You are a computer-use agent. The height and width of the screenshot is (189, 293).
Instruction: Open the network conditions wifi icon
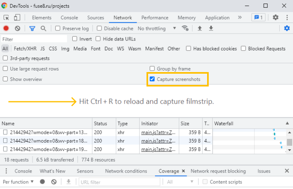pyautogui.click(x=185, y=28)
